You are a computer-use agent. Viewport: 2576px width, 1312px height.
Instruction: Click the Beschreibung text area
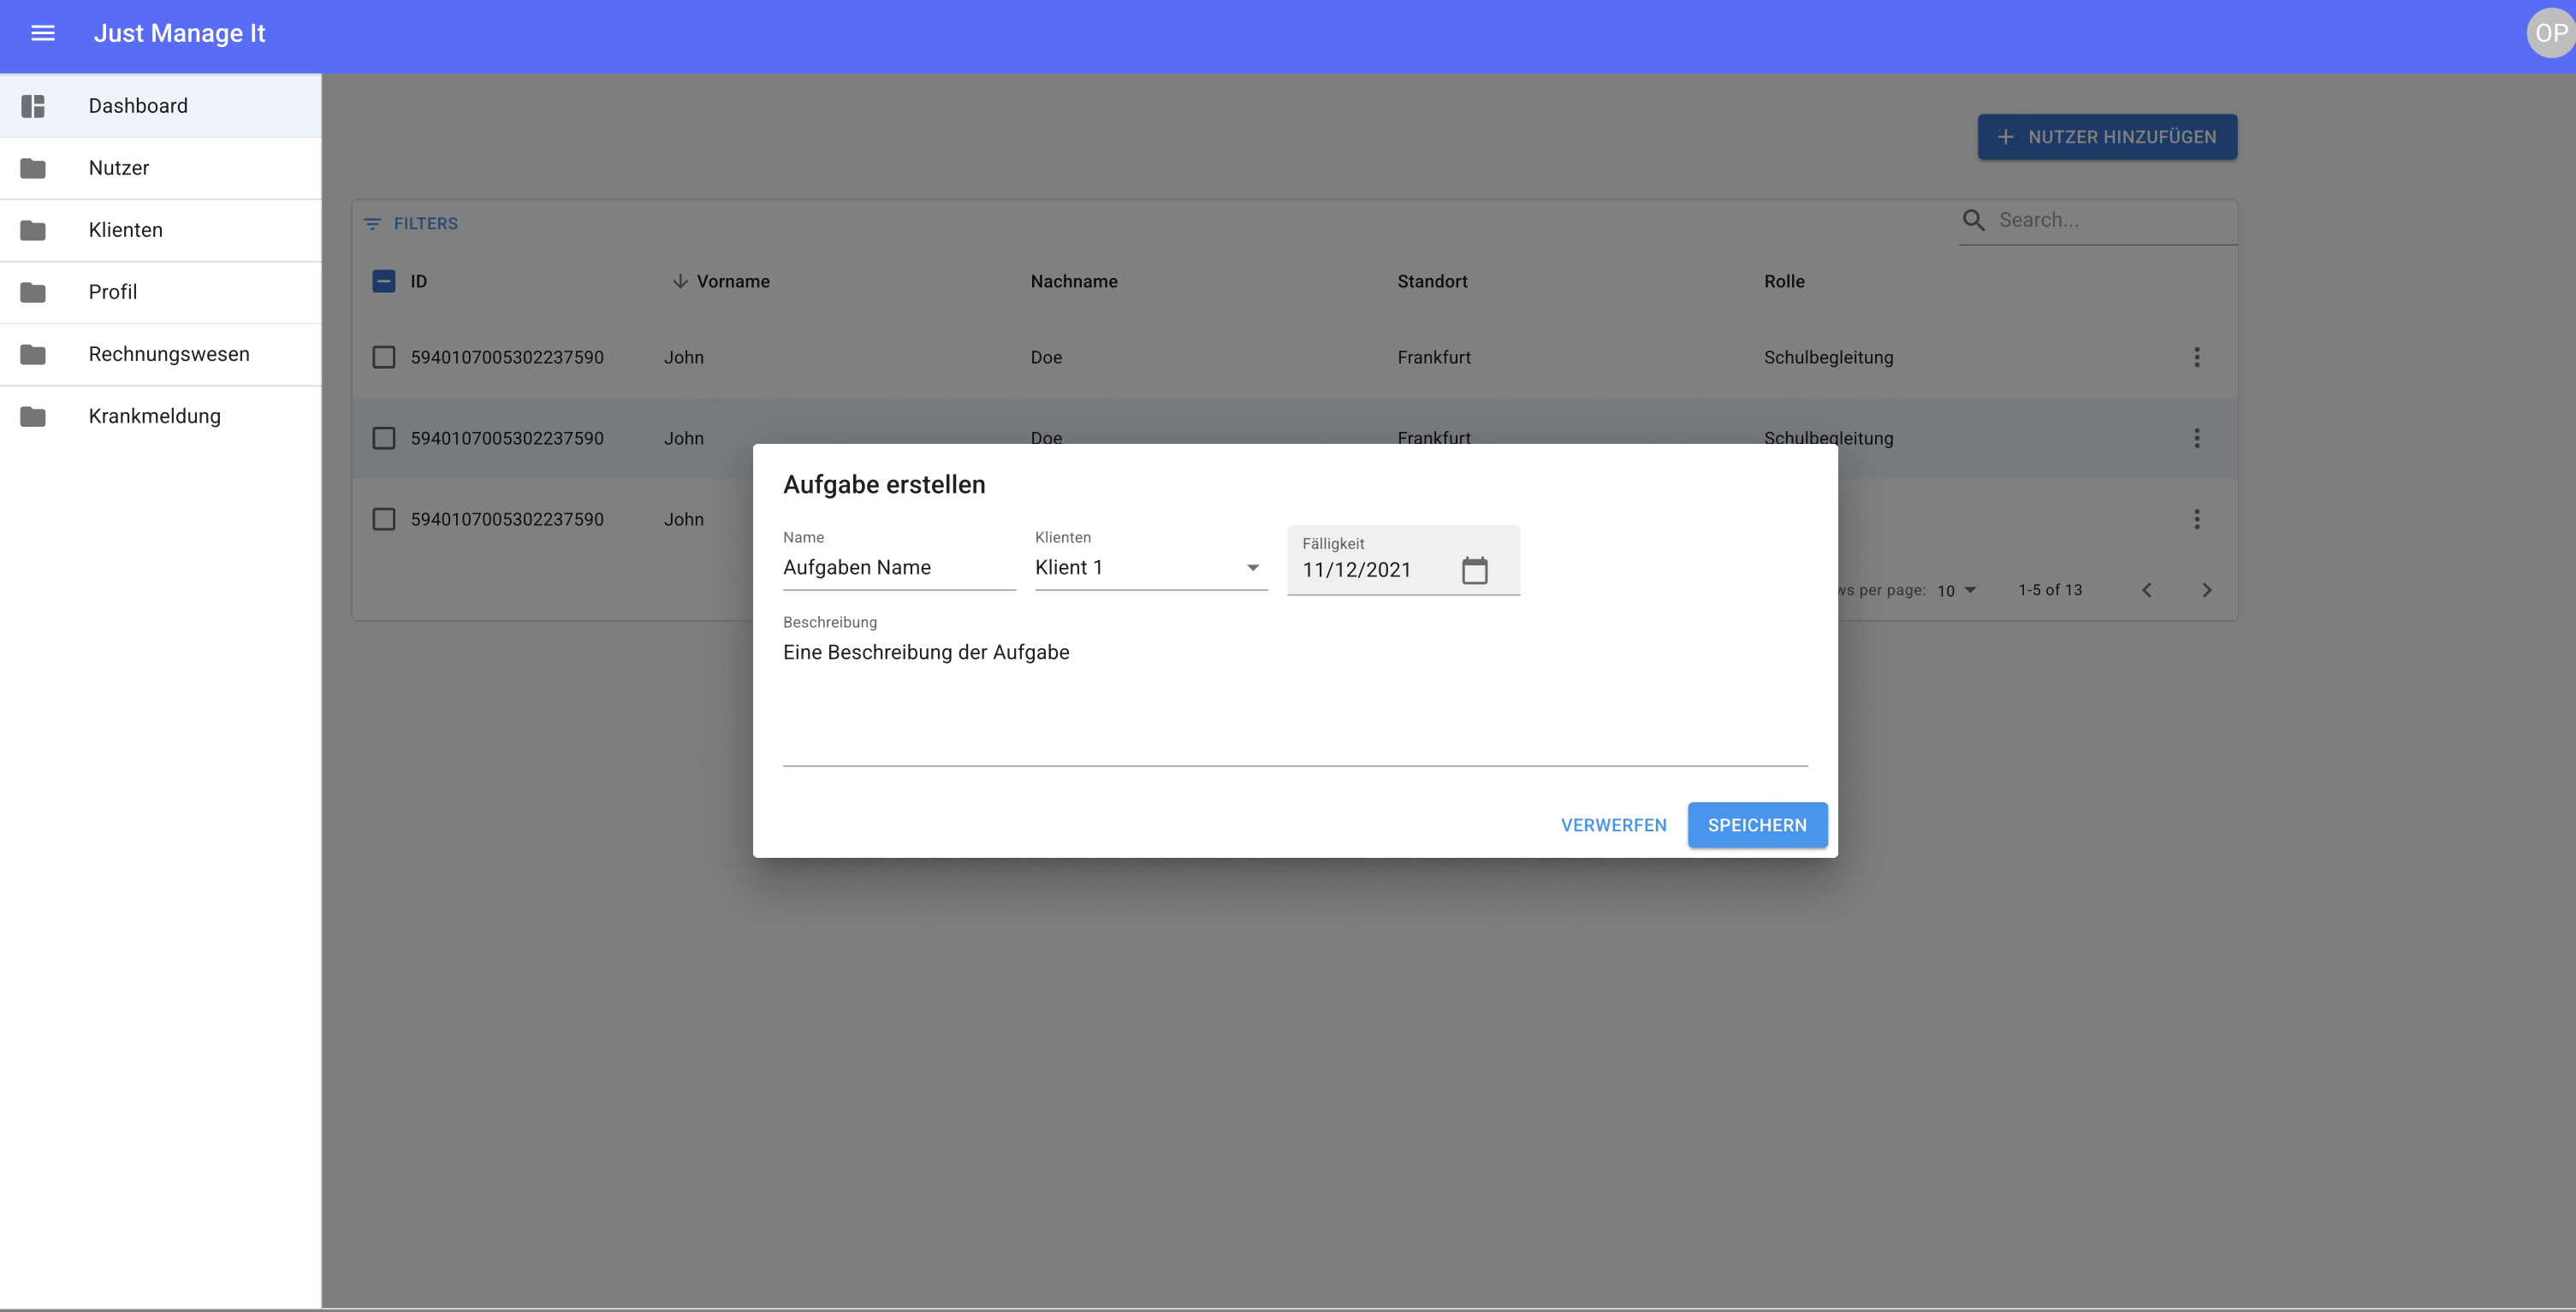(x=1294, y=700)
